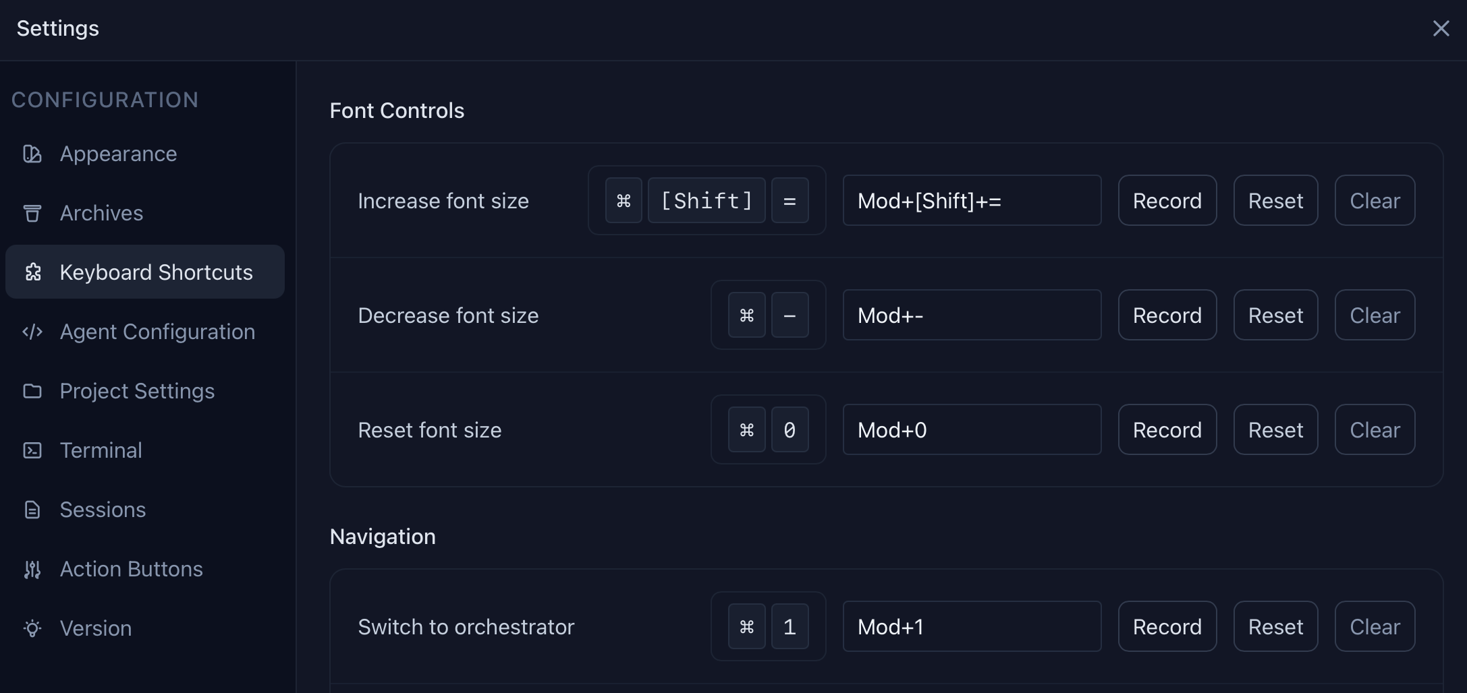Select the Sessions document icon
Image resolution: width=1467 pixels, height=693 pixels.
coord(32,510)
